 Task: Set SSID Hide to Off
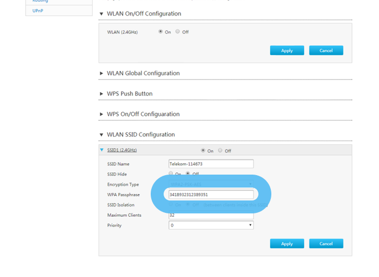(188, 174)
